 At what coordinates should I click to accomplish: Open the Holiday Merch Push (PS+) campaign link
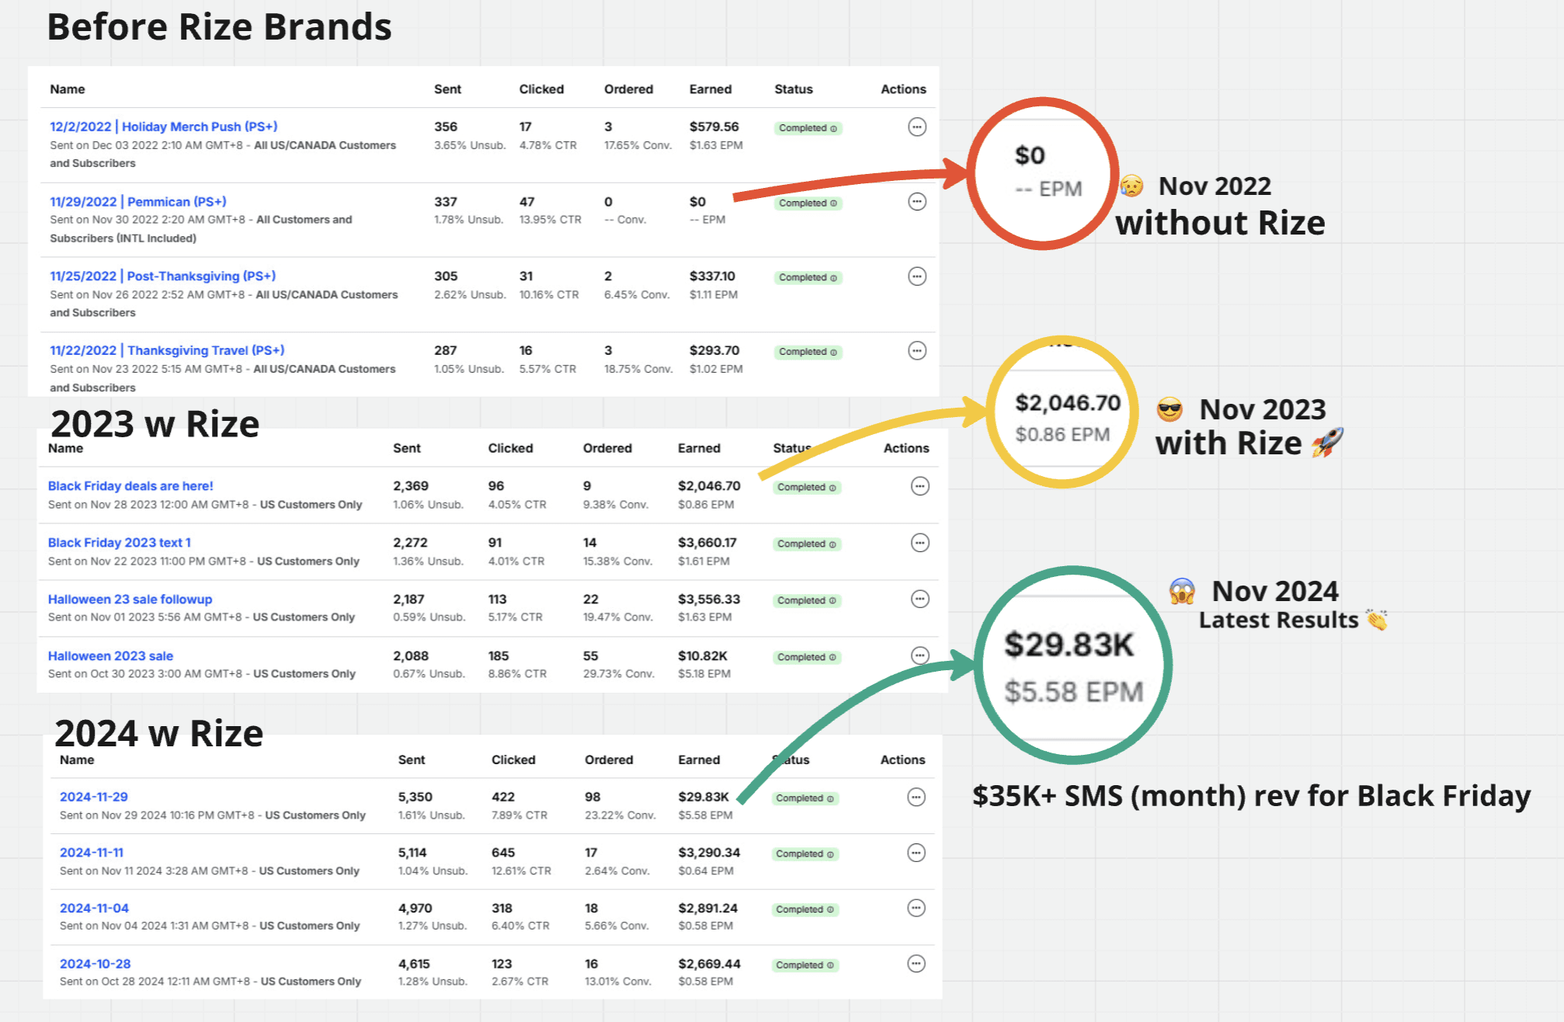click(164, 127)
